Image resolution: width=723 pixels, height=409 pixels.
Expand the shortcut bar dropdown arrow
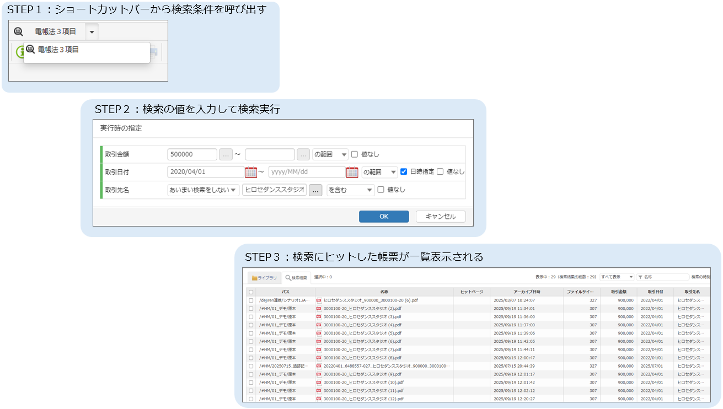click(92, 32)
